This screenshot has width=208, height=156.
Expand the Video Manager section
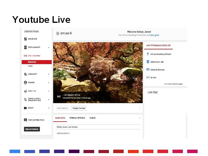[x=49, y=47]
